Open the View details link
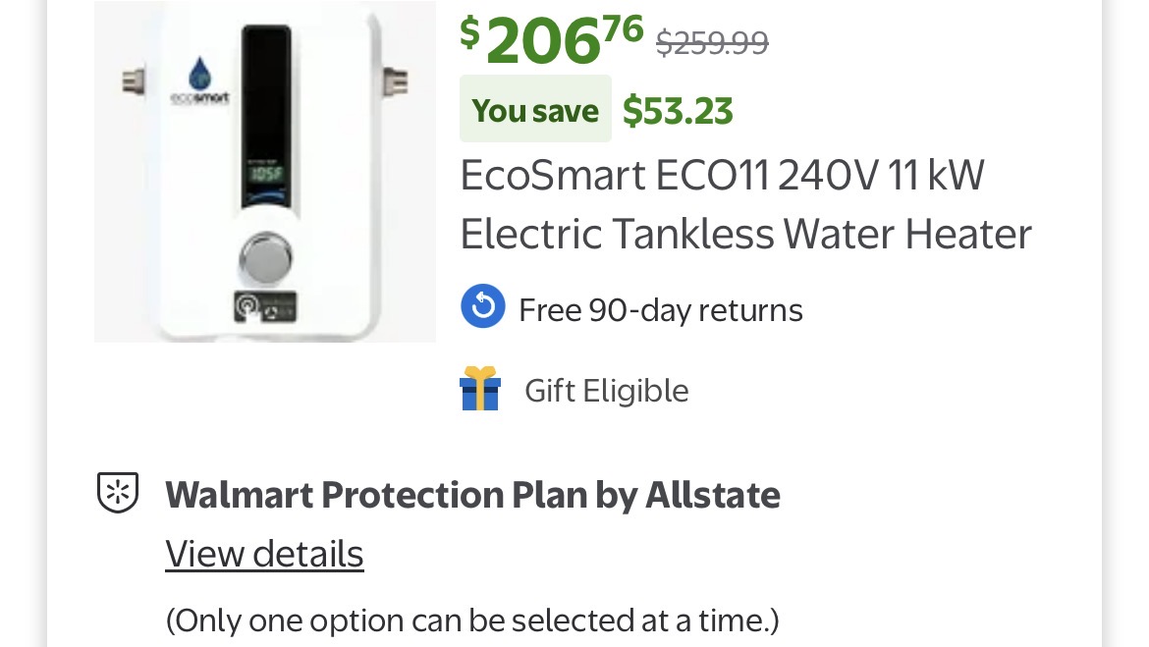This screenshot has height=647, width=1149. coord(264,554)
